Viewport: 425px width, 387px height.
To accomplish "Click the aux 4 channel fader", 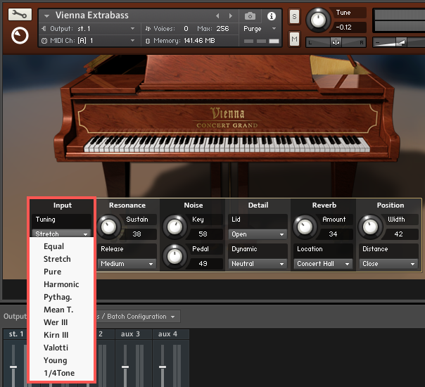I will [163, 367].
